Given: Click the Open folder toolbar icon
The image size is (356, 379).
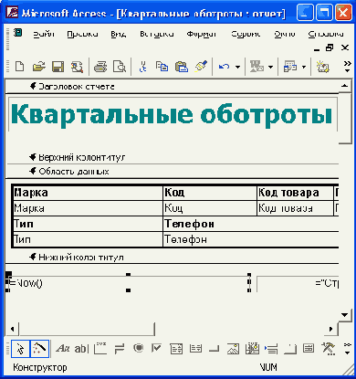Looking at the screenshot, I should point(39,66).
